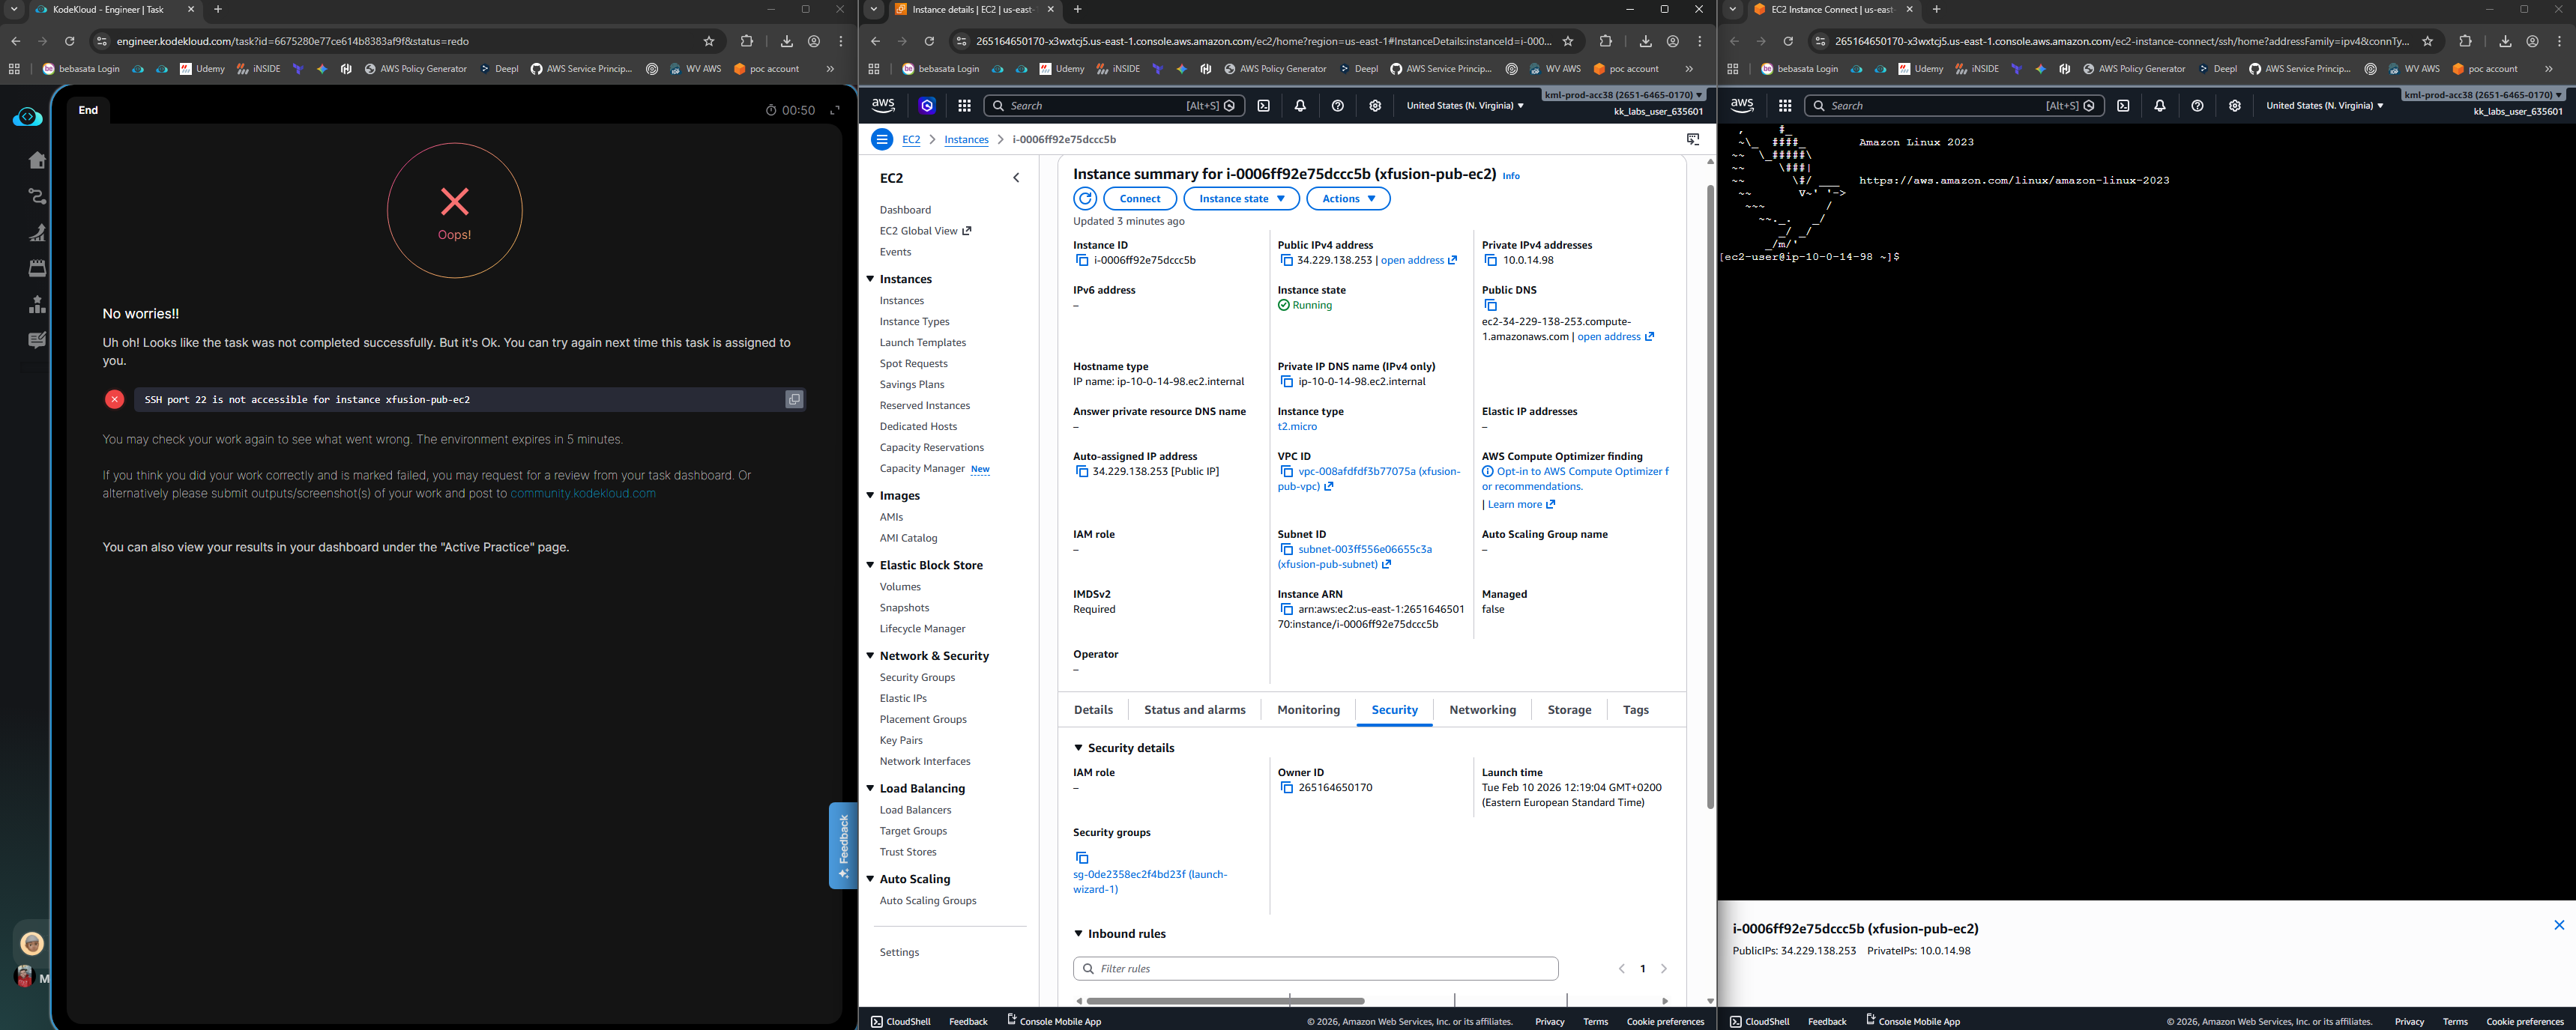2576x1030 pixels.
Task: Copy the Public IPv4 address
Action: (x=1286, y=261)
